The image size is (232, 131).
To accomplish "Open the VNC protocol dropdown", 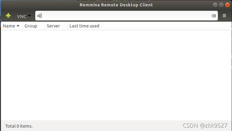I will coord(24,16).
